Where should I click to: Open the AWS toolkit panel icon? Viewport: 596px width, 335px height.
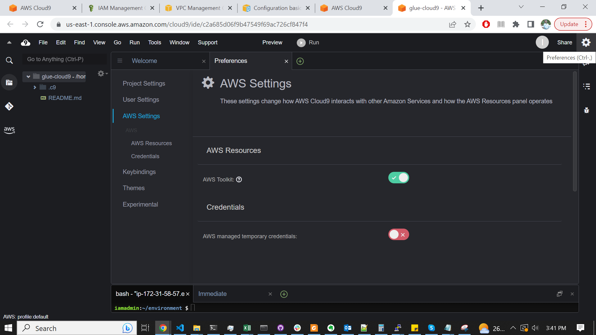click(9, 130)
